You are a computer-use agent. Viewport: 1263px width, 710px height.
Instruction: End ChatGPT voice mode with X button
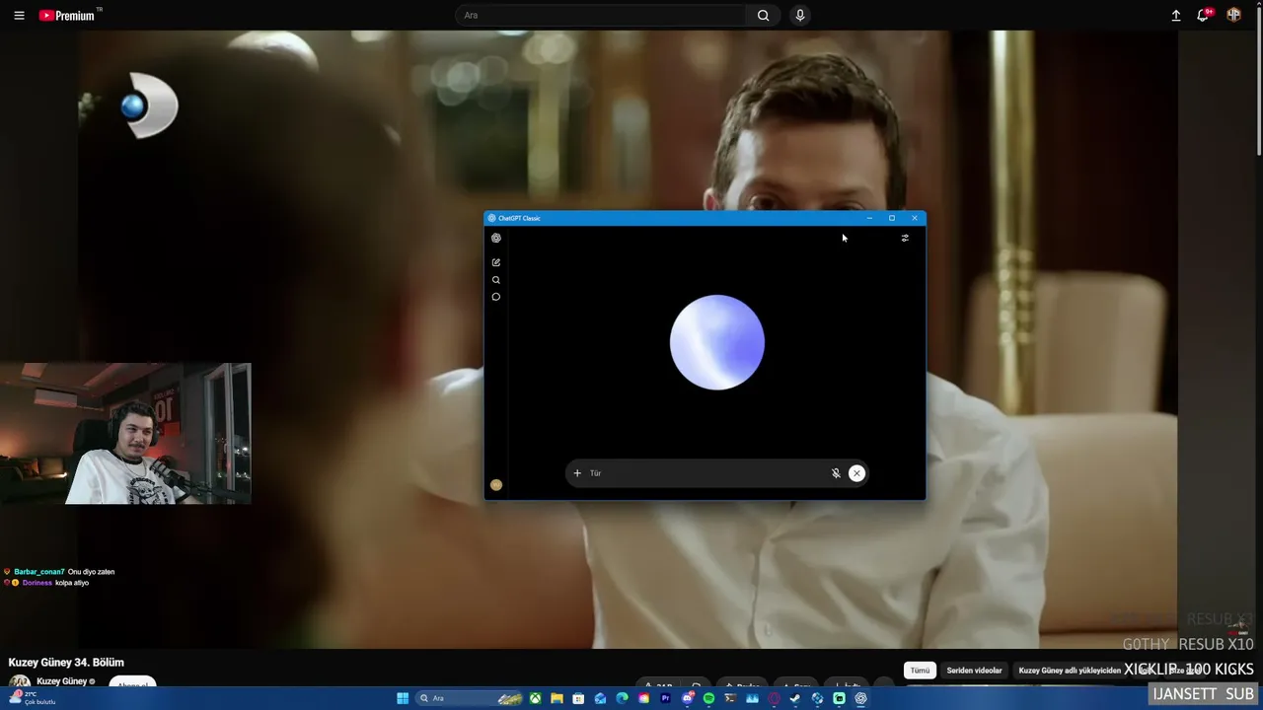tap(856, 473)
